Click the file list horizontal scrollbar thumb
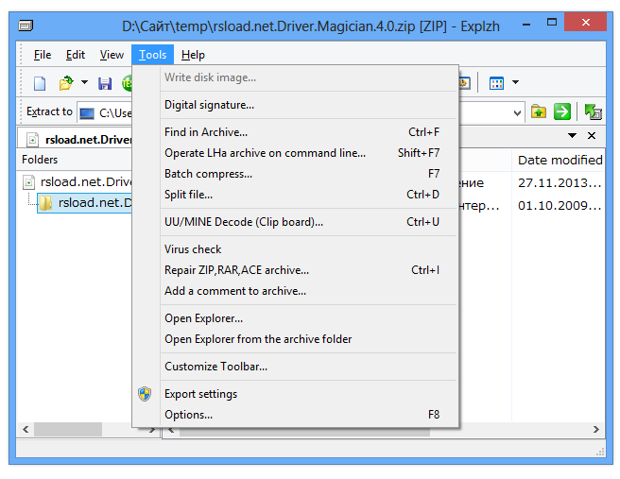The width and height of the screenshot is (620, 479). [304, 431]
